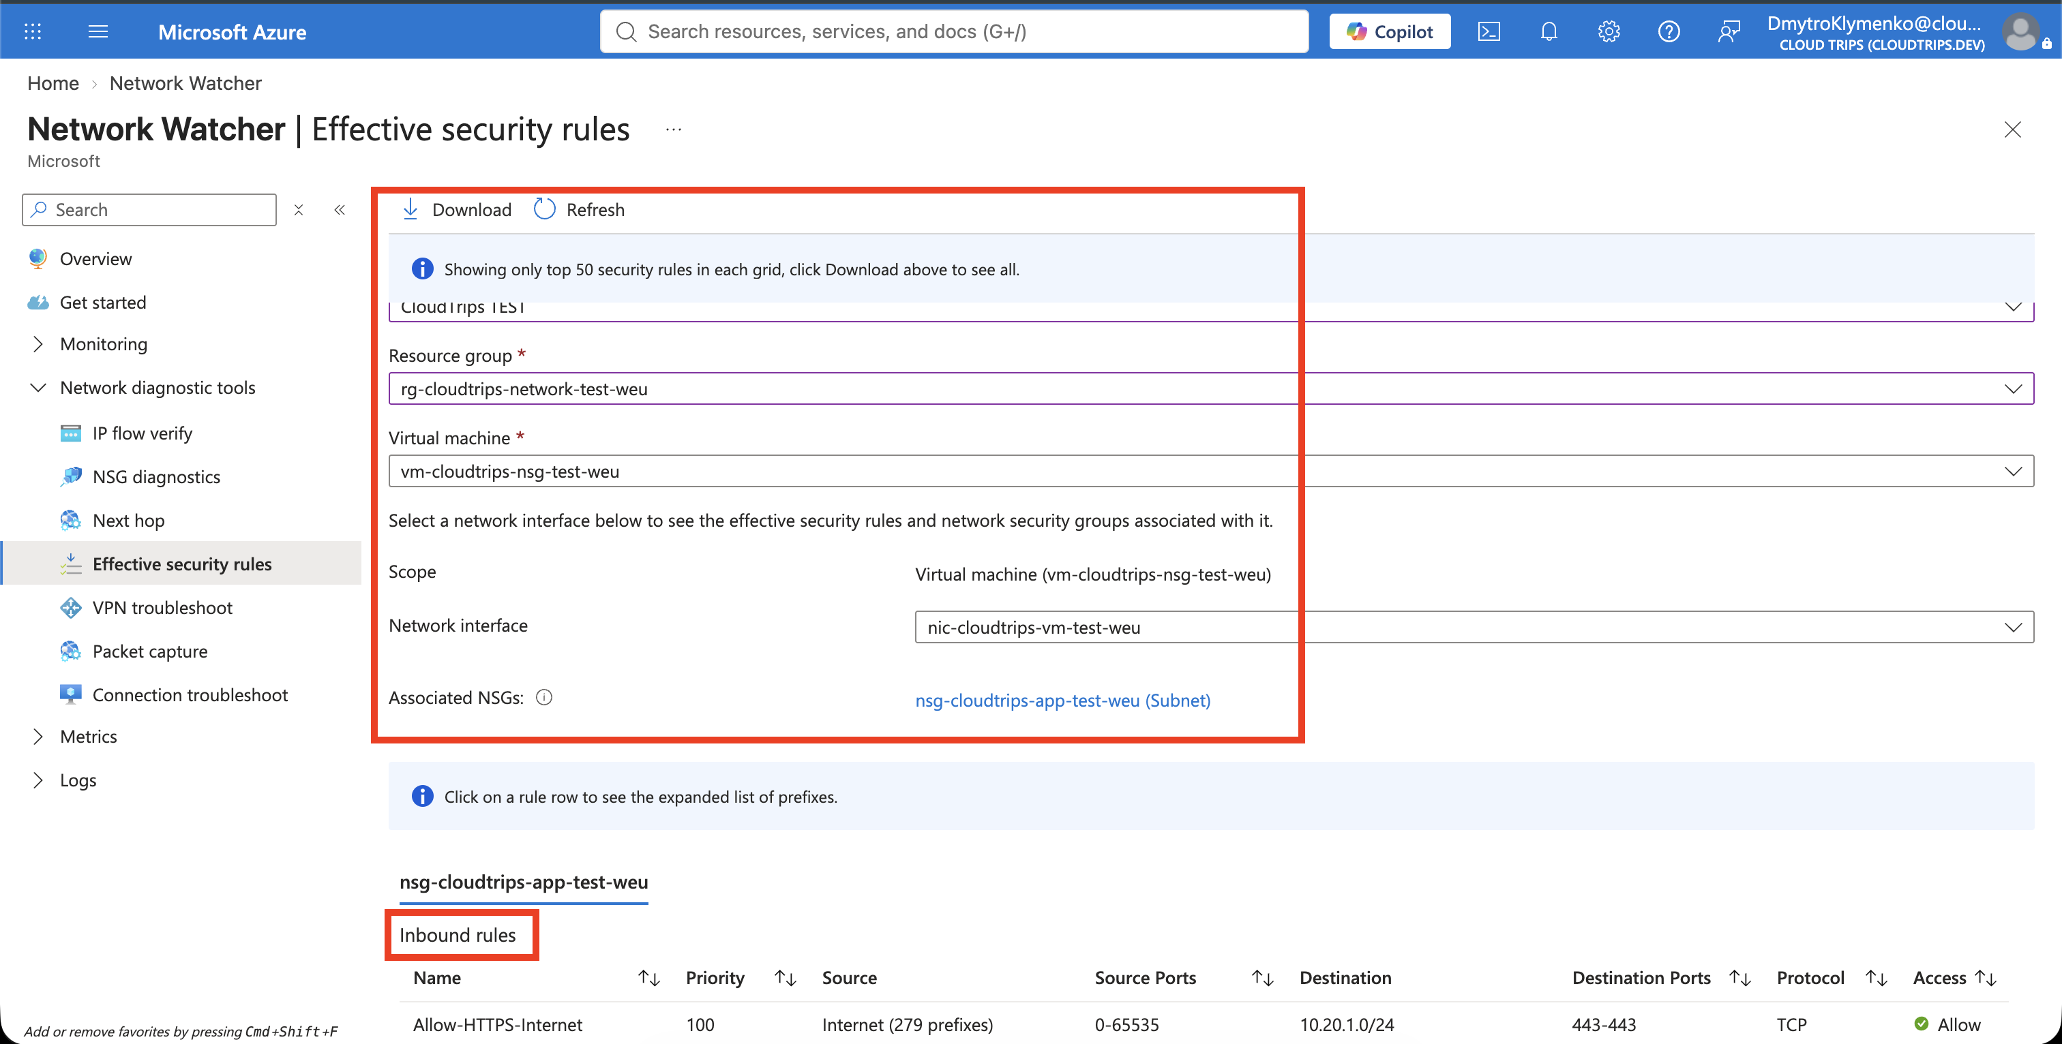Click the Copilot button
This screenshot has height=1044, width=2062.
coord(1390,31)
